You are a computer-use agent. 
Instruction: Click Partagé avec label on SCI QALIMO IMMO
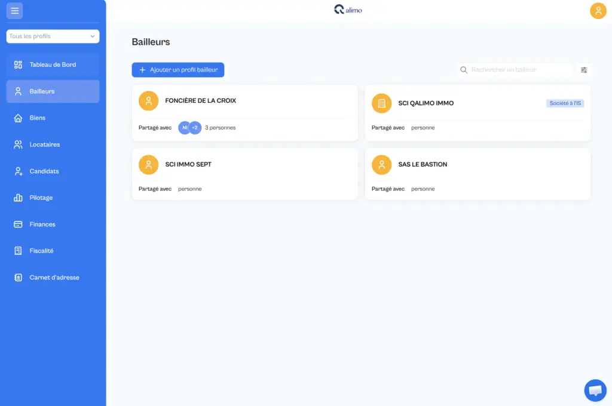pos(388,128)
